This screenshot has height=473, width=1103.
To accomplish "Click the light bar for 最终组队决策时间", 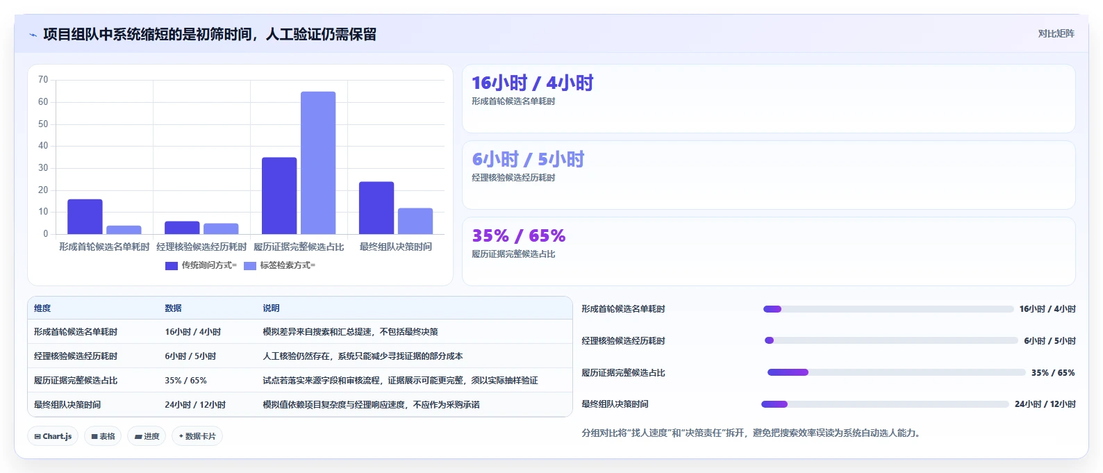I will tap(415, 221).
